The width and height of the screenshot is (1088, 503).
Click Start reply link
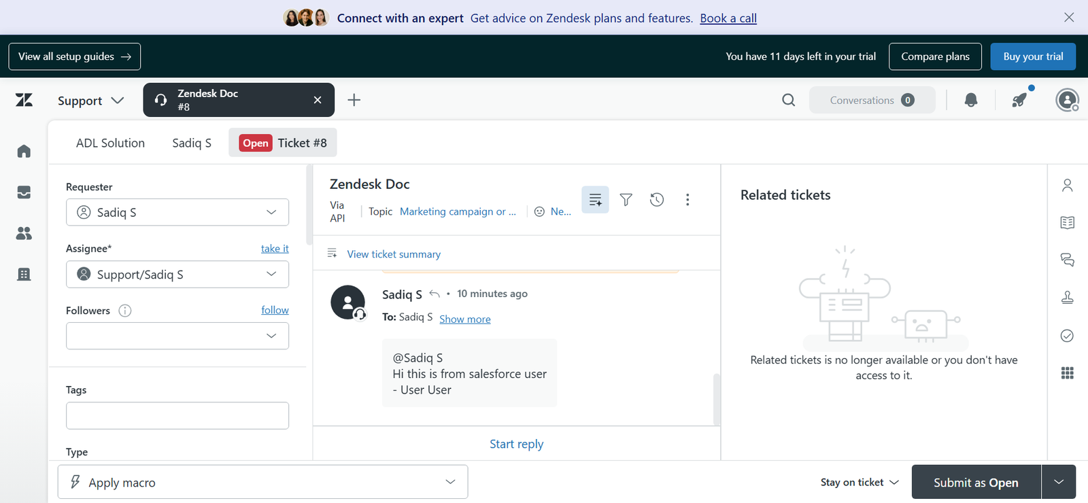pyautogui.click(x=517, y=444)
